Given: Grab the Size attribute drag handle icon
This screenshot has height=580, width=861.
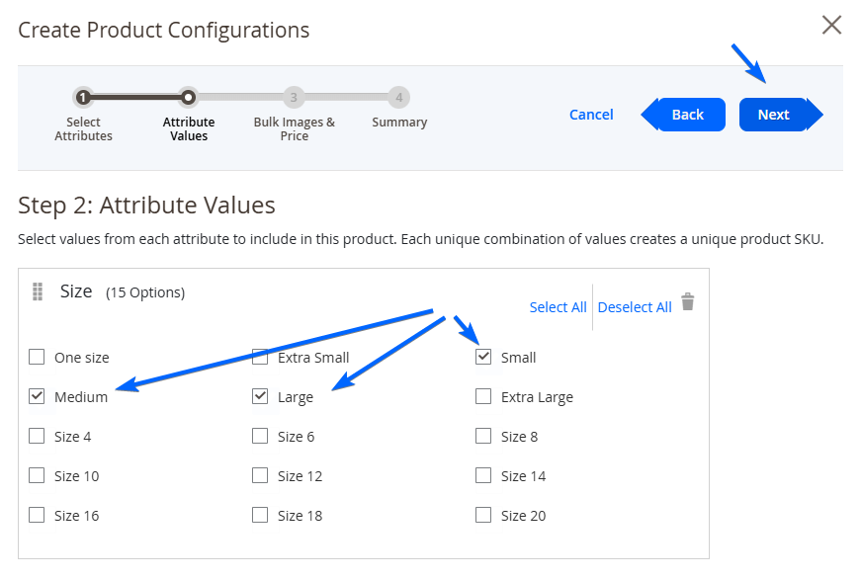Looking at the screenshot, I should click(38, 291).
